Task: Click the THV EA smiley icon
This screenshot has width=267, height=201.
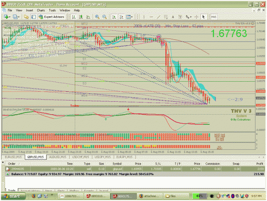Action: 253,23
